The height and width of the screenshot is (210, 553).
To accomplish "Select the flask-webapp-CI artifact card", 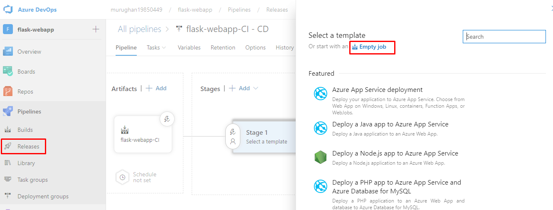I will [x=143, y=134].
